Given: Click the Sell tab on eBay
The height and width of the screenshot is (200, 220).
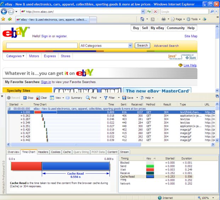Looking at the screenshot, I should (145, 28).
